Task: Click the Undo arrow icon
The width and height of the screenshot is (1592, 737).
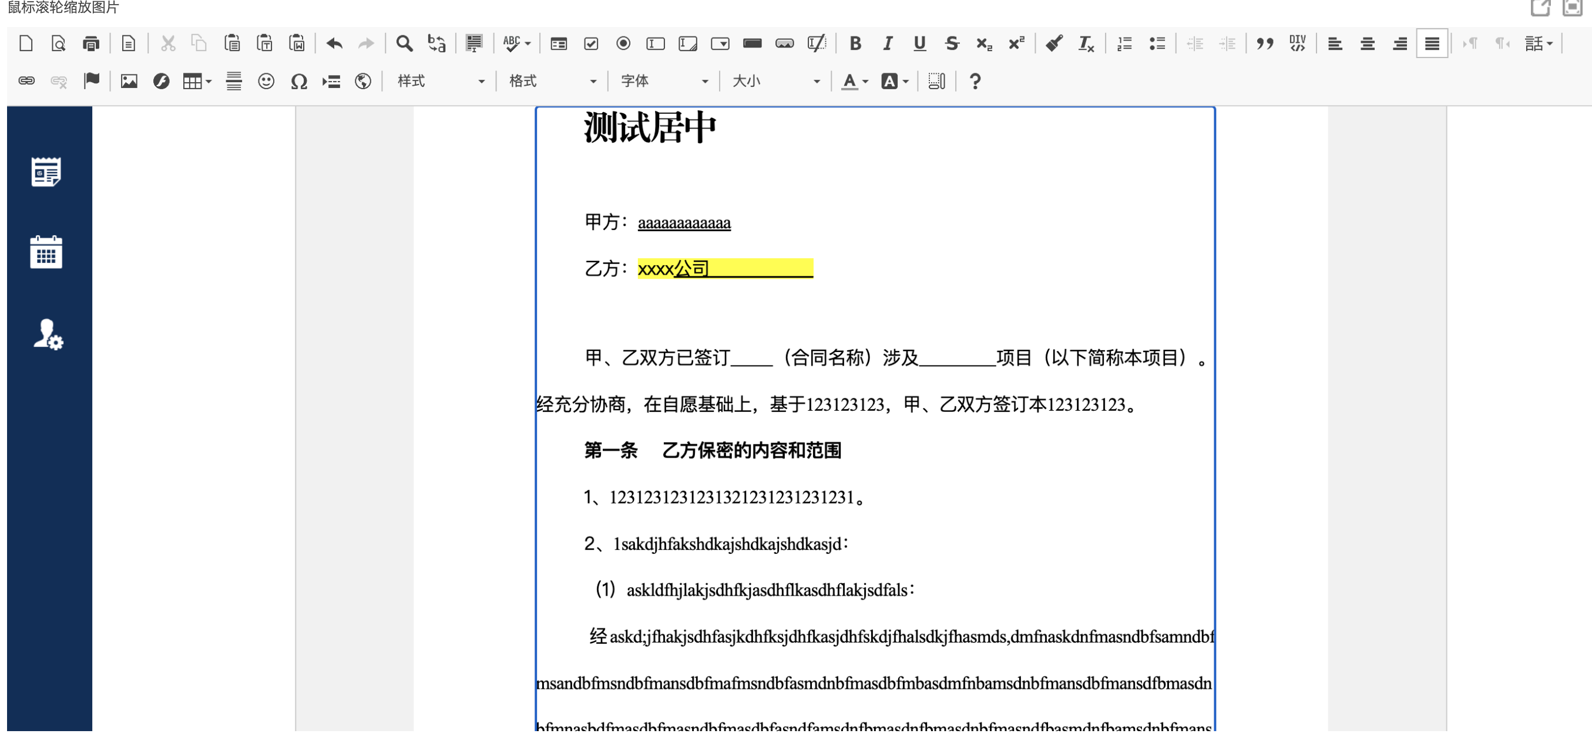Action: 334,43
